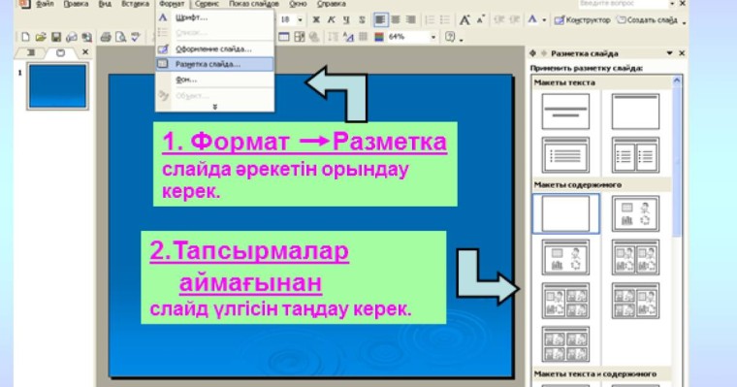The width and height of the screenshot is (737, 387).
Task: Open the Окно menu
Action: coord(298,4)
